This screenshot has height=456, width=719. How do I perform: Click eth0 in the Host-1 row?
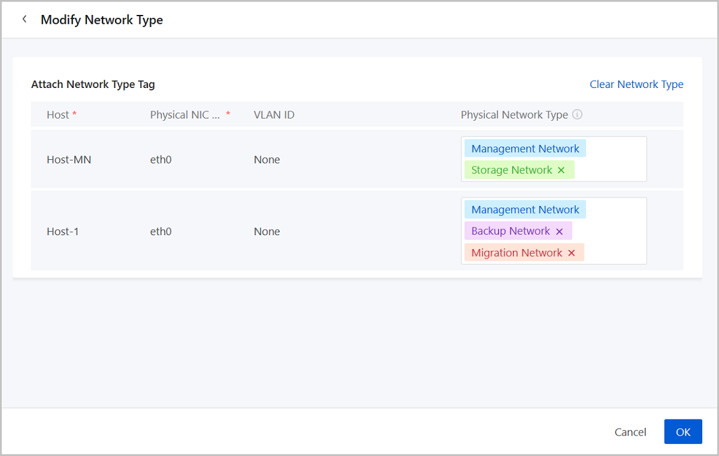coord(161,232)
